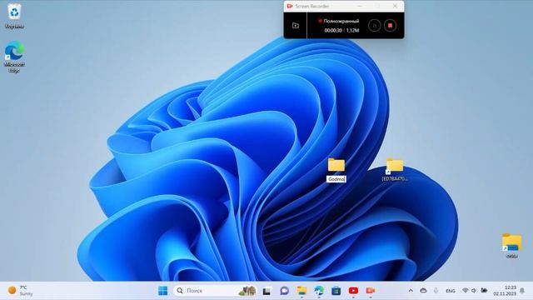Click the Поиск taskbar search box
533x300 pixels.
pyautogui.click(x=215, y=291)
